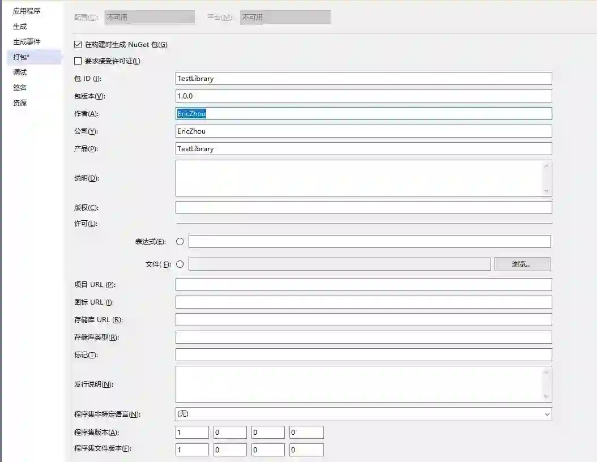This screenshot has width=597, height=462.
Task: Click the 文件 license path field
Action: point(340,264)
